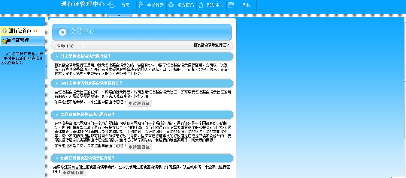Open the 首页 top navigation item
The image size is (406, 178).
pyautogui.click(x=125, y=5)
